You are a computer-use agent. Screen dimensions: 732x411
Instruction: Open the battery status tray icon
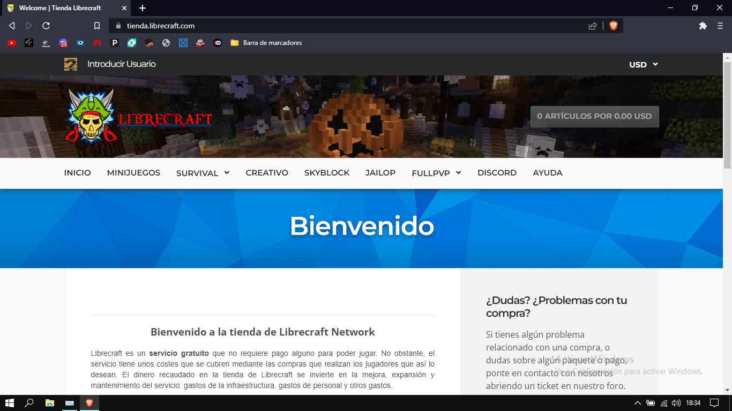coord(651,403)
